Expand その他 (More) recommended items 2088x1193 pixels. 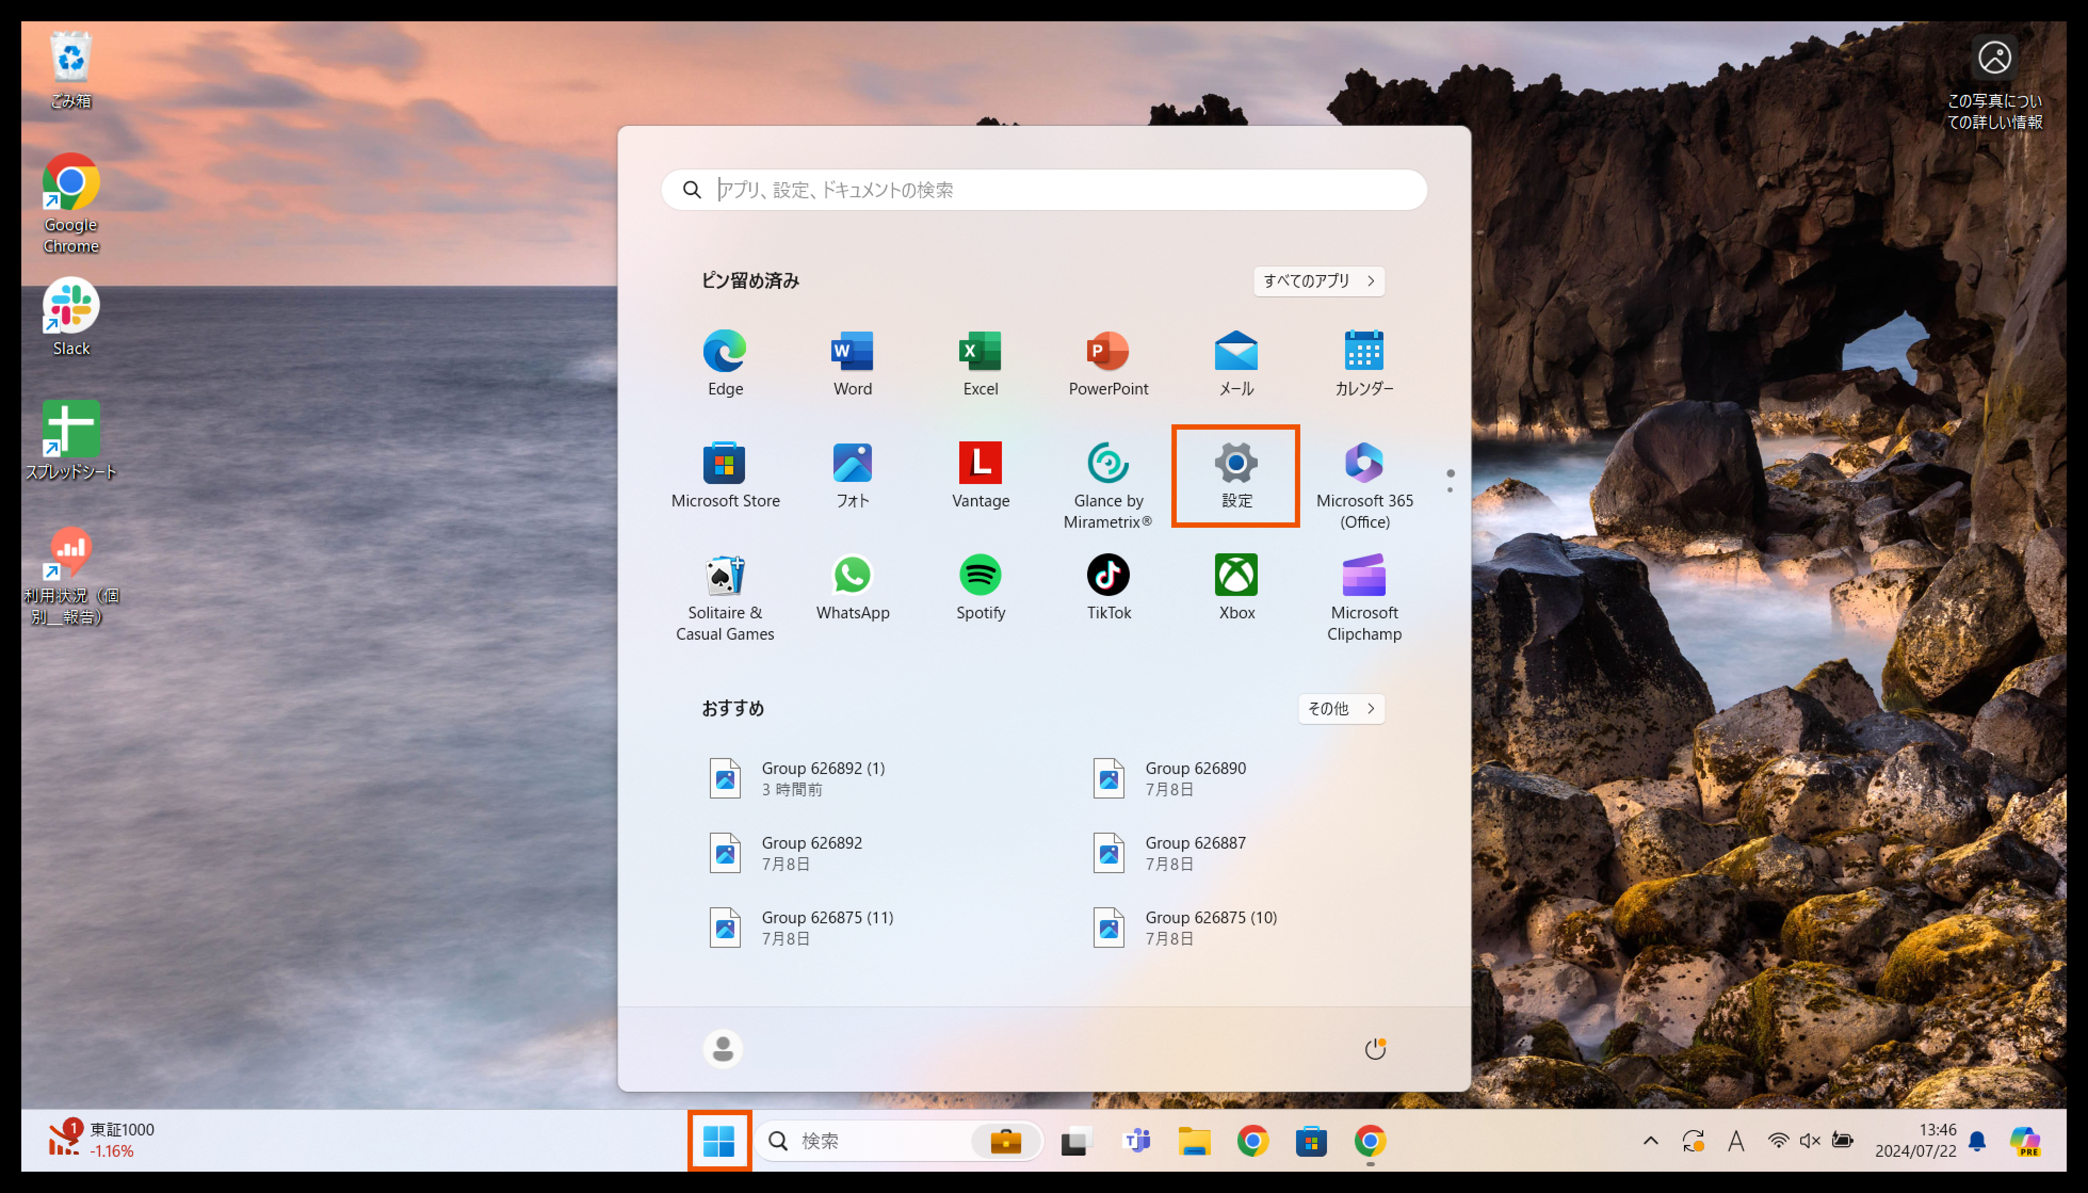[1340, 709]
